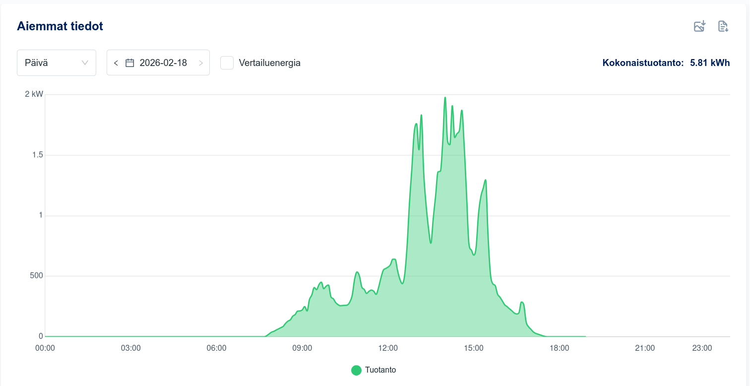Screen dimensions: 750x386
Task: Enable the Vertailuenergia checkbox
Action: click(x=227, y=63)
